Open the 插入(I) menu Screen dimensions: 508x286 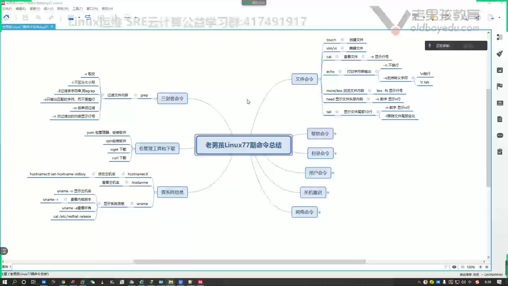[48, 9]
